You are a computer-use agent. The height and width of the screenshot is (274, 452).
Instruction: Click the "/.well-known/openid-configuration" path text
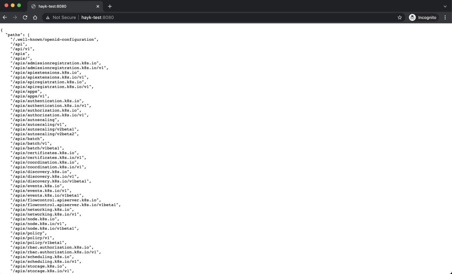(54, 39)
